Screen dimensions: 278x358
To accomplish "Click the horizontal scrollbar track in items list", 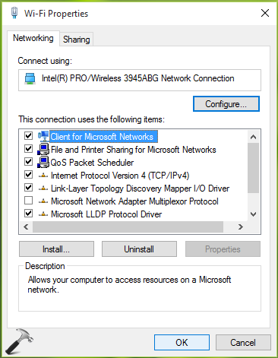I will click(128, 227).
